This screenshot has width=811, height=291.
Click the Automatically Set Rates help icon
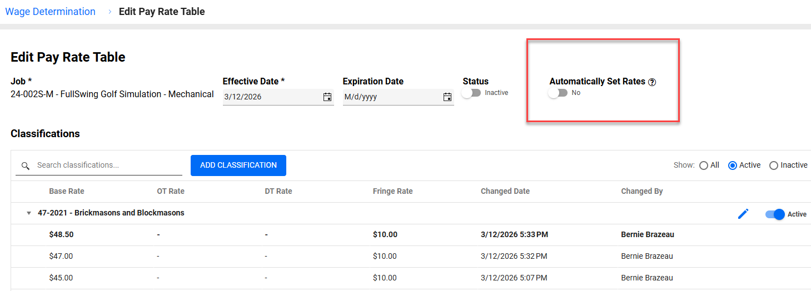653,82
